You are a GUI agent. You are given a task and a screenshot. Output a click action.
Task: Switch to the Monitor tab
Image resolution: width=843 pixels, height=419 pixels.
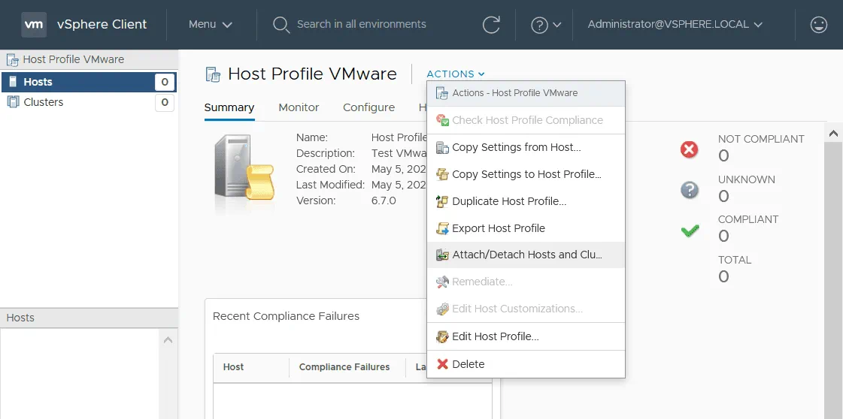[299, 107]
